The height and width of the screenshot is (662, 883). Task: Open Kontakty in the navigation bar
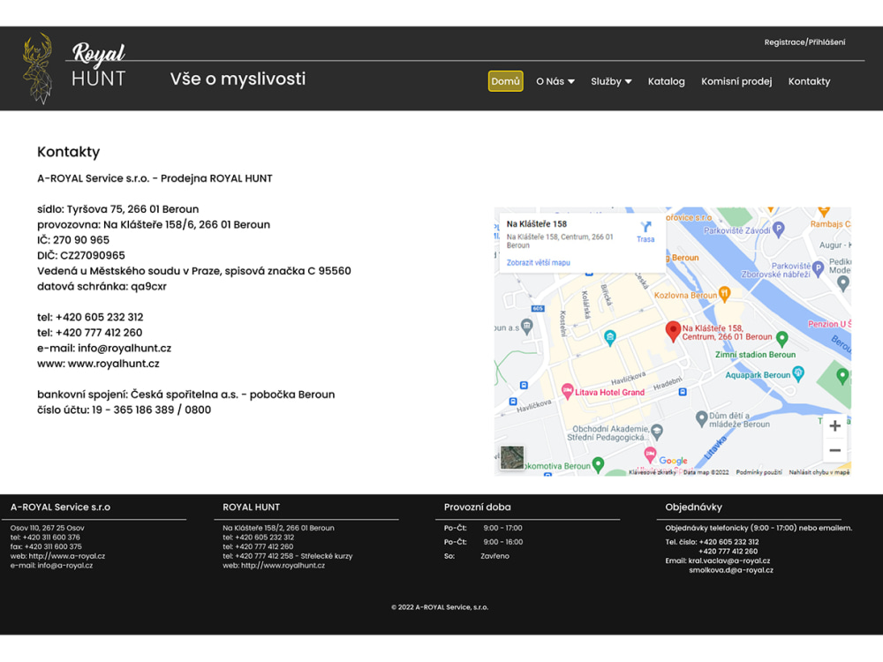(809, 81)
